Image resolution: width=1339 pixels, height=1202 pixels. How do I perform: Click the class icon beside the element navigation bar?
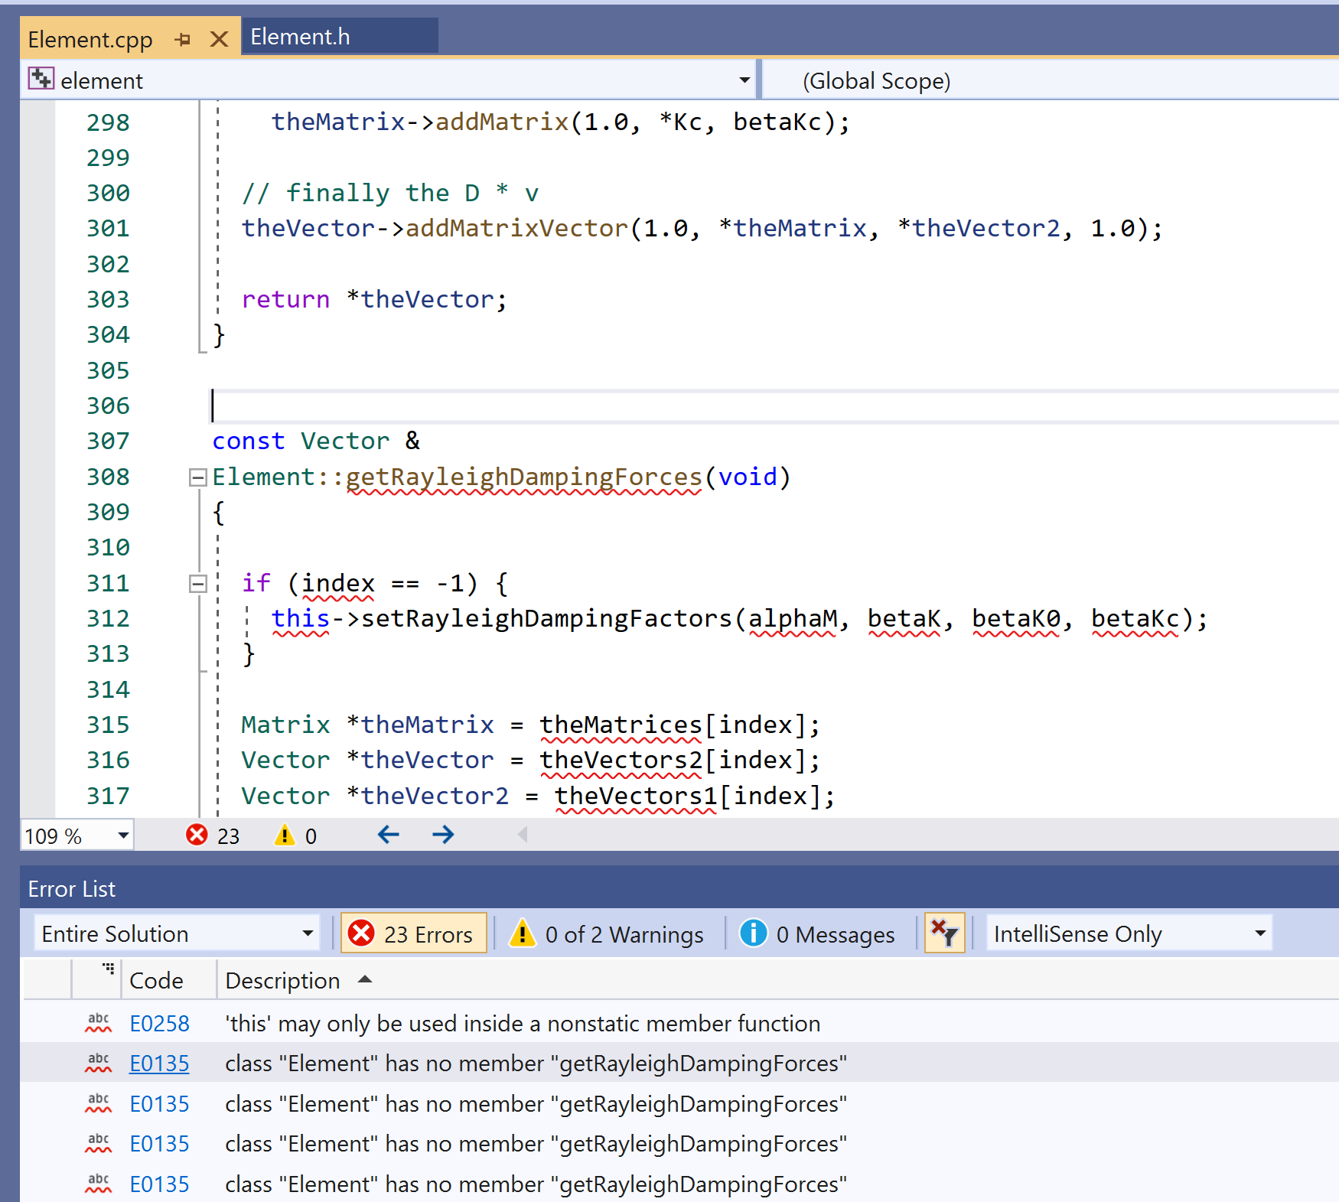coord(41,78)
